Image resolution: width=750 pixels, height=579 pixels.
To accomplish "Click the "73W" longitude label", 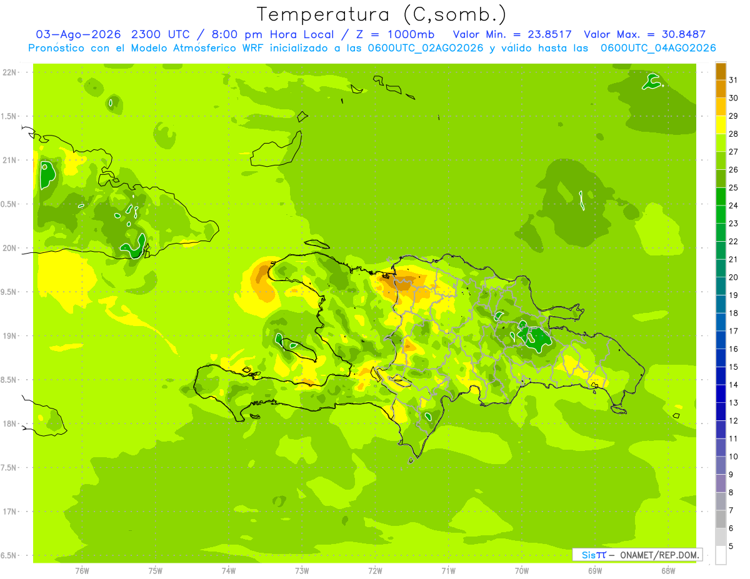I will pos(302,570).
